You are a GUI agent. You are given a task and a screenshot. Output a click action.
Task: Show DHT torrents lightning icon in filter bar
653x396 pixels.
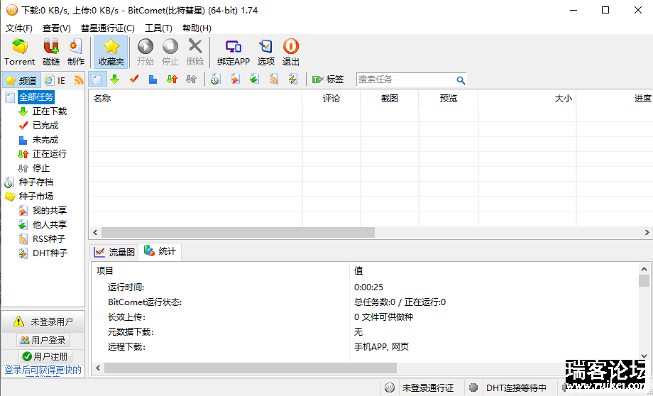(292, 79)
